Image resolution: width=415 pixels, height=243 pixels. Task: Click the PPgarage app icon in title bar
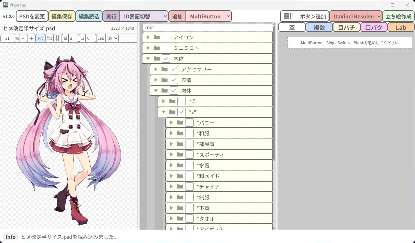(6, 5)
